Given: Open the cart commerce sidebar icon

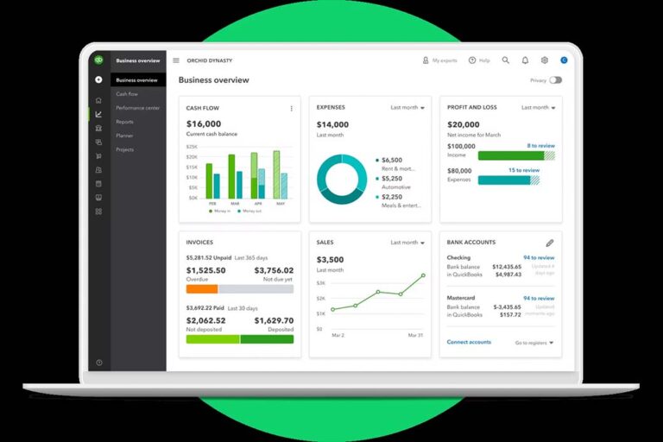Looking at the screenshot, I should [x=98, y=156].
